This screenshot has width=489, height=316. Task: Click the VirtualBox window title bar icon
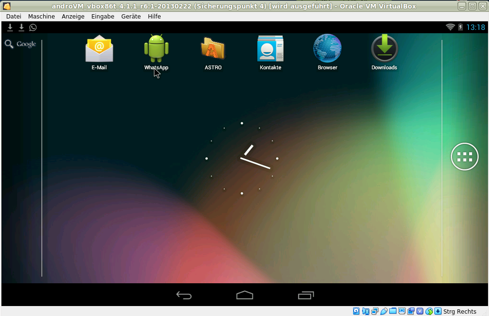pos(7,6)
